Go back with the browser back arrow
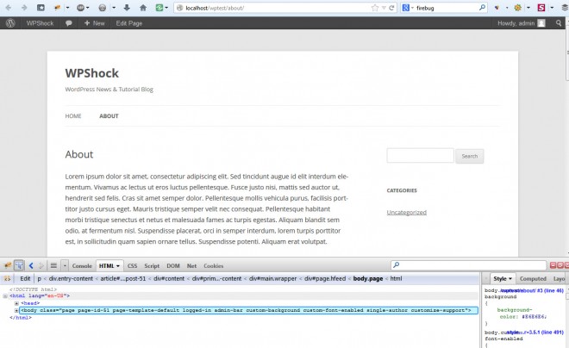The image size is (569, 348). pos(9,8)
